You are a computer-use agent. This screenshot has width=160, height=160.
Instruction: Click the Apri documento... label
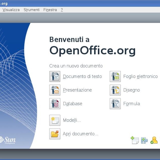[80, 134]
